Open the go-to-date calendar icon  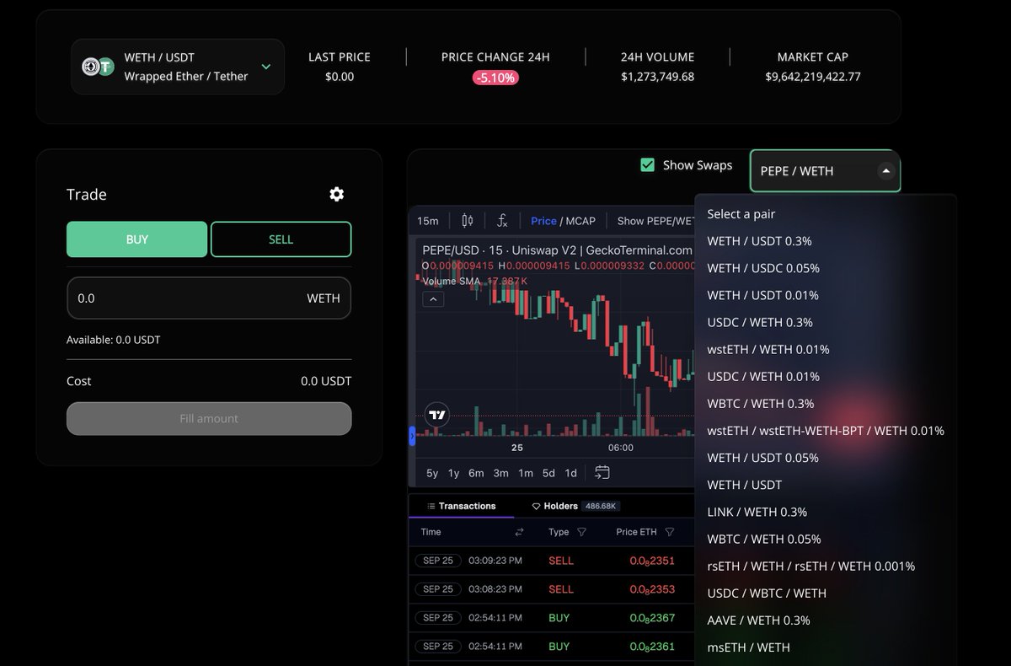602,473
